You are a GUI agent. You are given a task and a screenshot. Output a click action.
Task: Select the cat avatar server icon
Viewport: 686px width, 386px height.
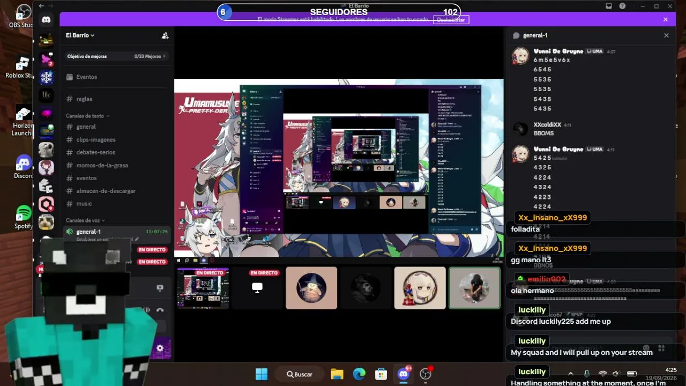coord(46,222)
